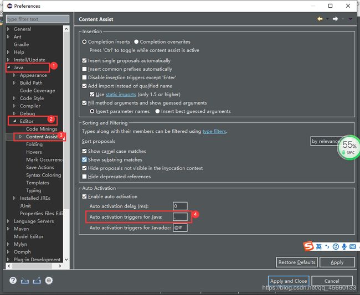
Task: Toggle Enable auto activation checkbox
Action: pyautogui.click(x=84, y=196)
